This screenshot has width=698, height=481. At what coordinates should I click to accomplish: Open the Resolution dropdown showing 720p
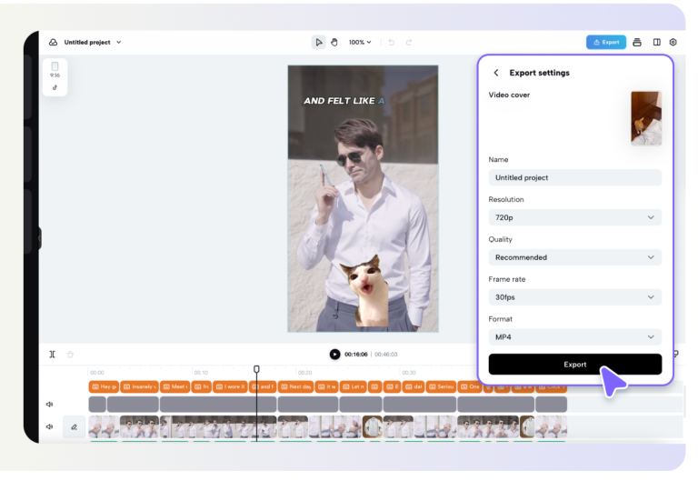click(574, 217)
